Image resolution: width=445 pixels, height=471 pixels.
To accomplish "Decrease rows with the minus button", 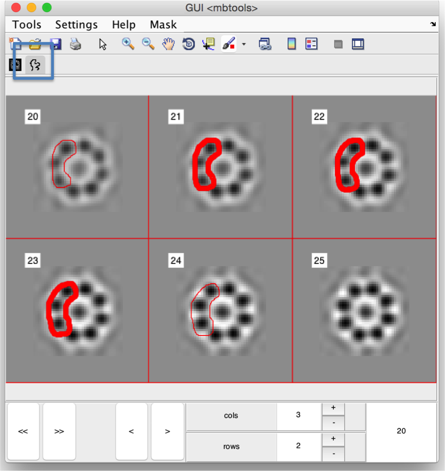I will tap(333, 454).
